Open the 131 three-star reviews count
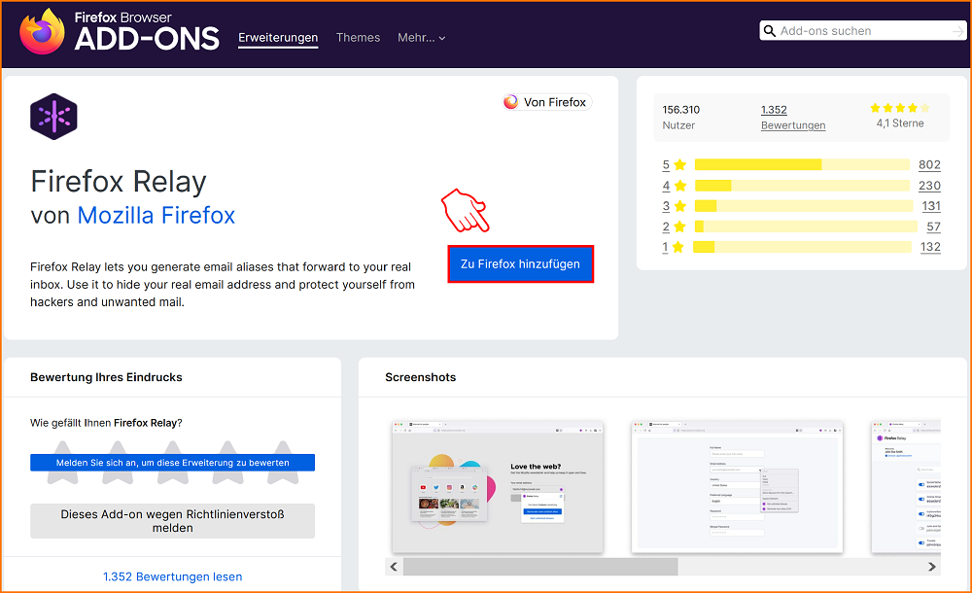The height and width of the screenshot is (593, 972). [931, 206]
